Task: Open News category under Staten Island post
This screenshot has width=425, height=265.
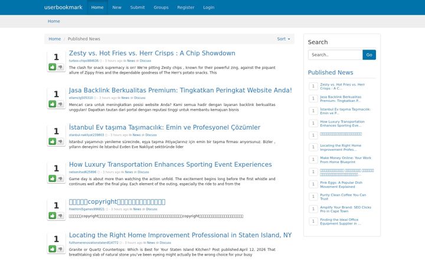Action: [x=151, y=243]
